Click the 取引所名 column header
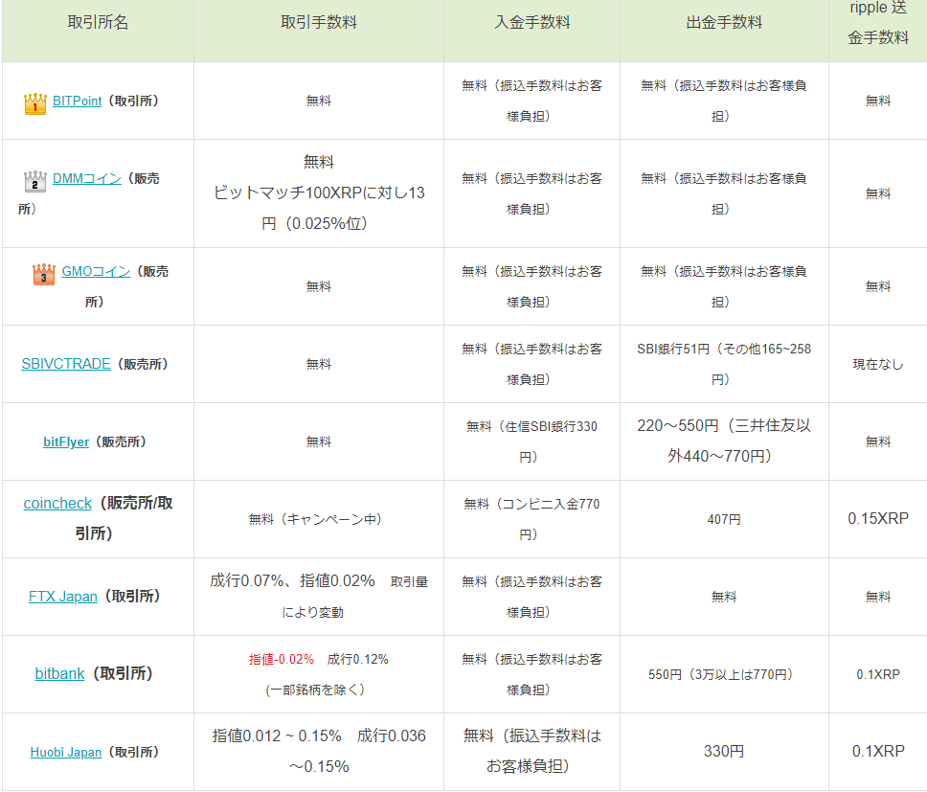 pyautogui.click(x=98, y=23)
